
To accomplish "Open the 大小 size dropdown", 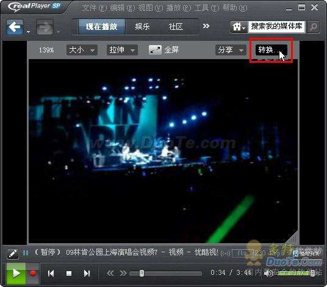I will point(82,50).
